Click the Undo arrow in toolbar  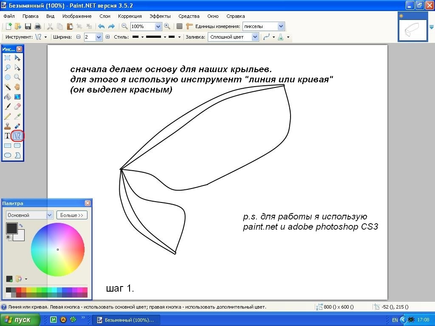pyautogui.click(x=101, y=26)
